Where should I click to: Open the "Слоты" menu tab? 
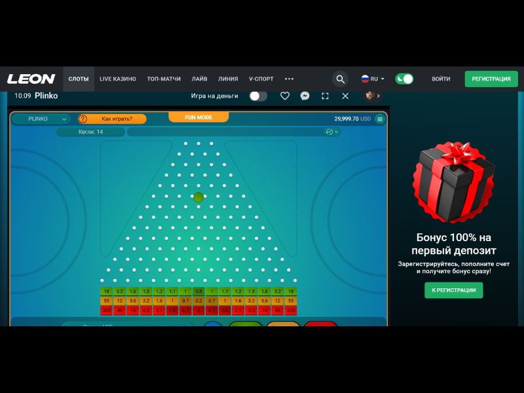pos(79,79)
